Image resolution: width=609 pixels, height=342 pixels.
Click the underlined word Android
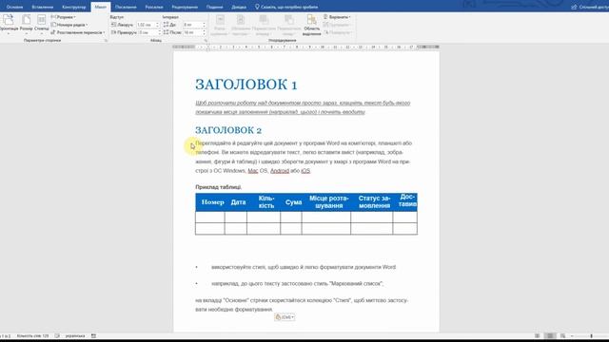(280, 171)
